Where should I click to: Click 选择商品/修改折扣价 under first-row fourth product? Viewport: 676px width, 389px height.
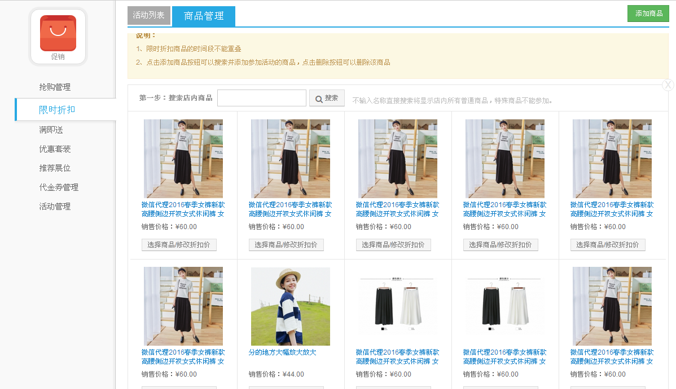pyautogui.click(x=501, y=245)
